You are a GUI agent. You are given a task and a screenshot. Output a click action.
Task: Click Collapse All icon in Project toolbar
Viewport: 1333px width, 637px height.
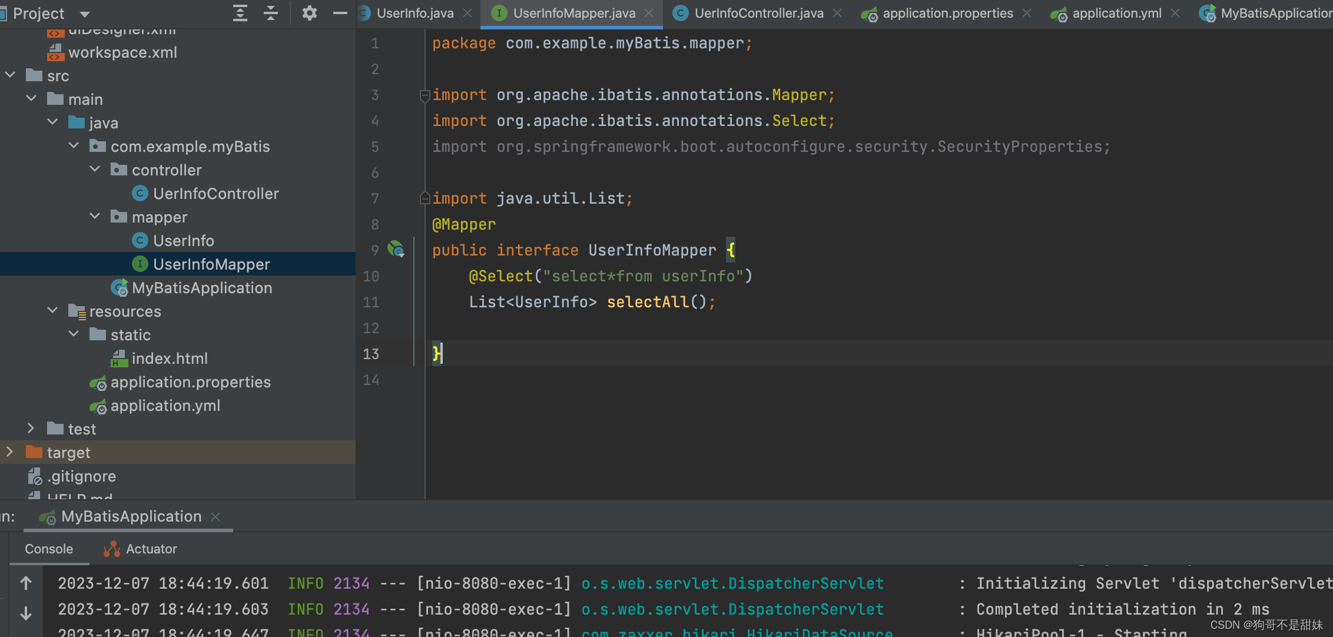(271, 13)
